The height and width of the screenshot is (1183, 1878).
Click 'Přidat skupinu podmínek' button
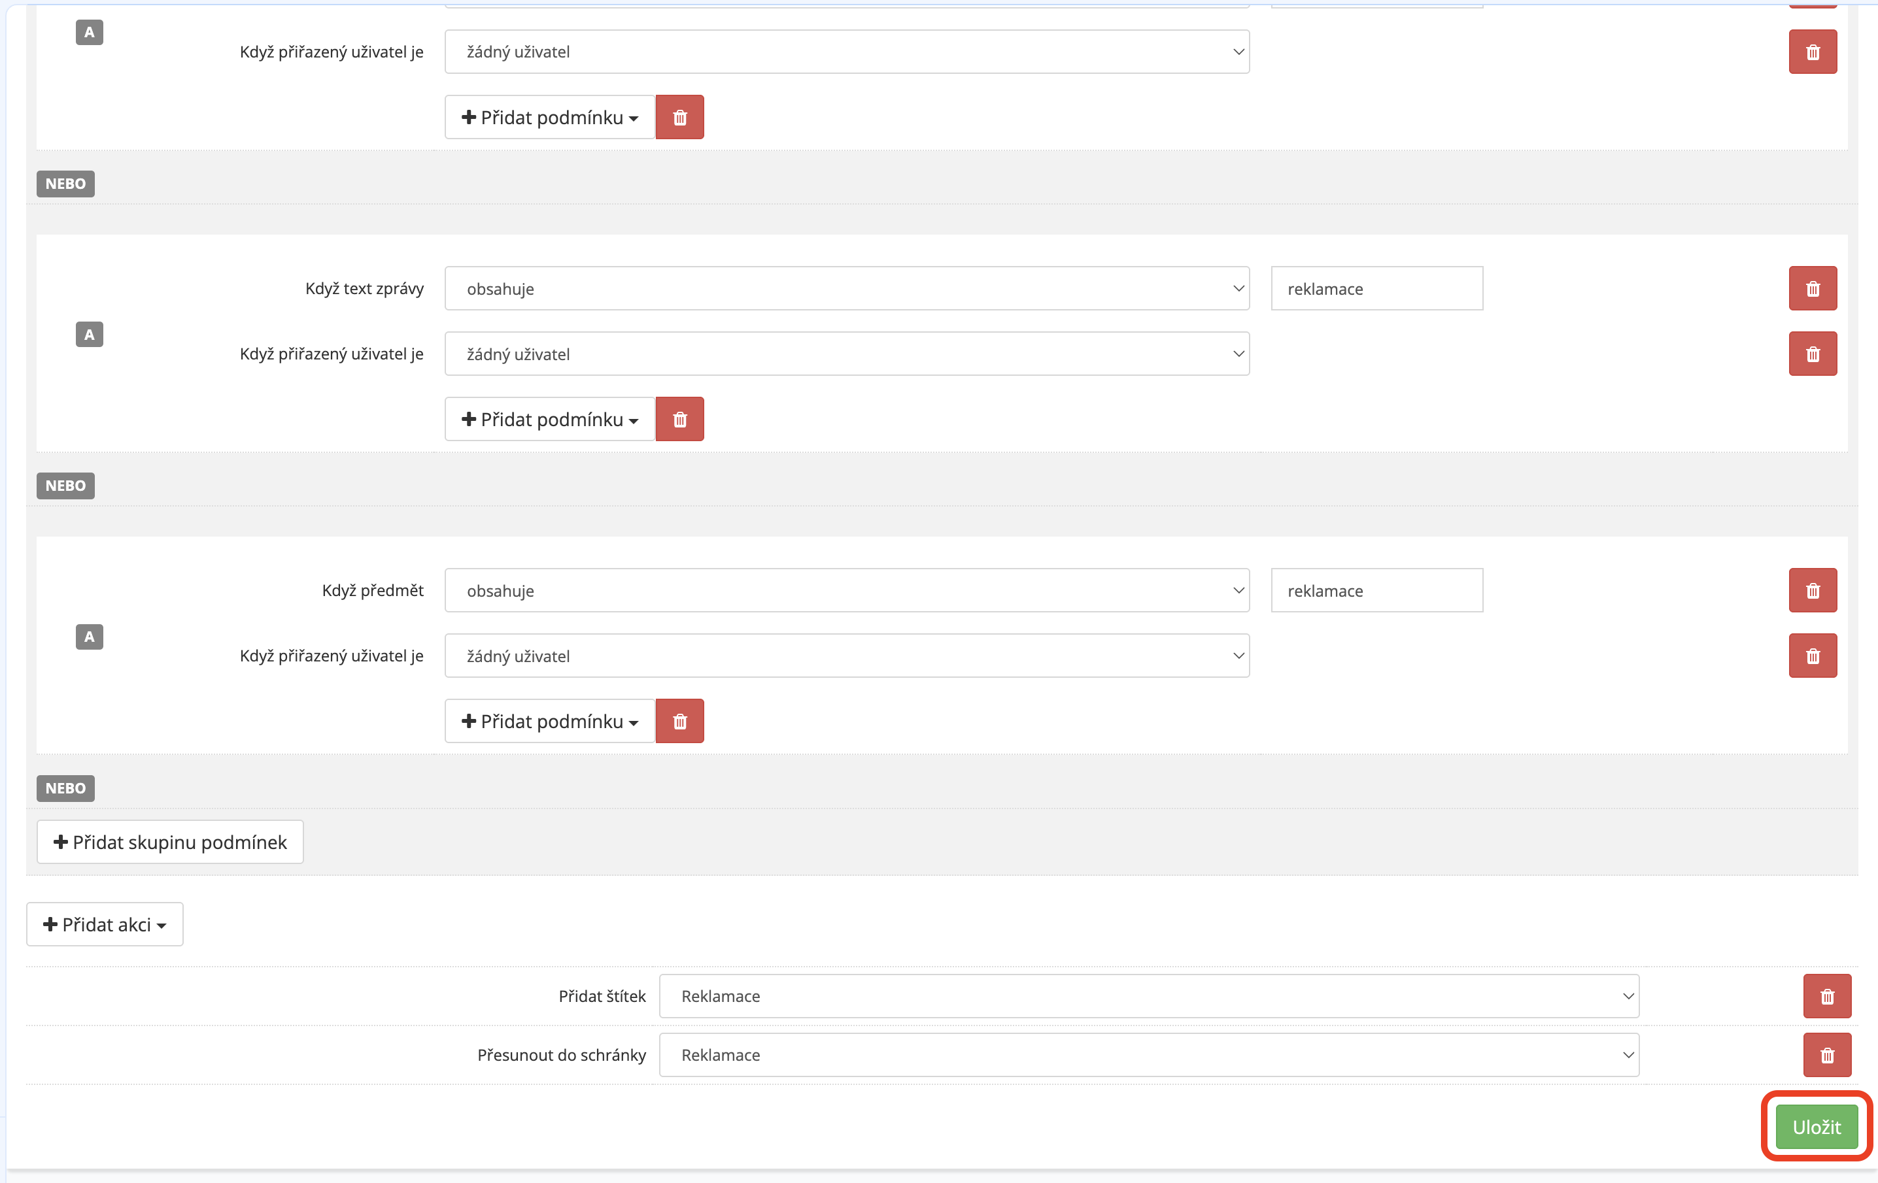click(170, 842)
